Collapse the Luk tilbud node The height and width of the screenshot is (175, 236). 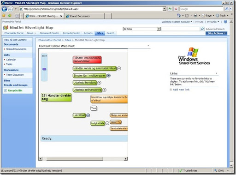pyautogui.click(x=88, y=115)
